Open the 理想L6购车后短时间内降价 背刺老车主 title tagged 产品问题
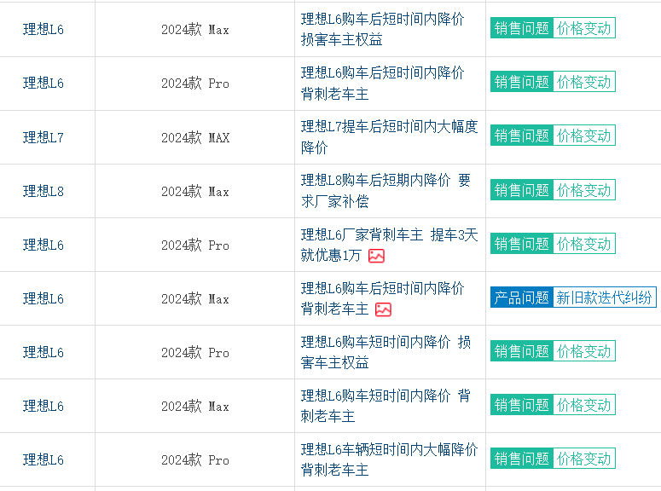This screenshot has height=491, width=661. coord(382,299)
